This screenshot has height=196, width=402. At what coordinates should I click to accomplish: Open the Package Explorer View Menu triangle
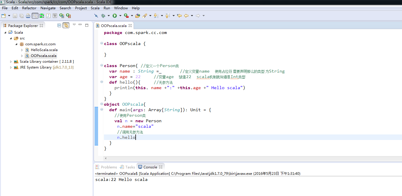(74, 25)
